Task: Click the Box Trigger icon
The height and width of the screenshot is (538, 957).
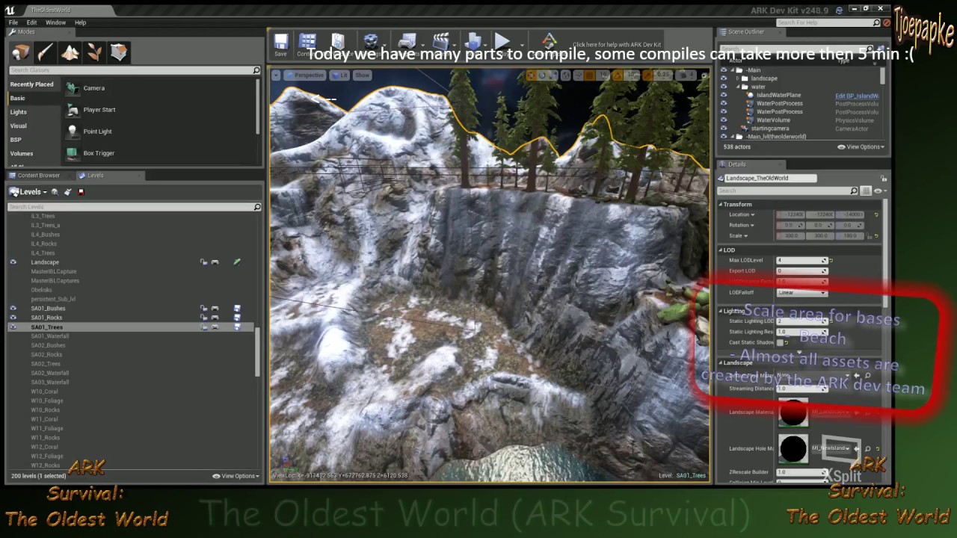Action: click(x=72, y=153)
